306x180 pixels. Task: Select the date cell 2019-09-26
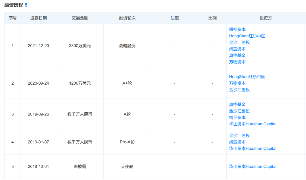pyautogui.click(x=39, y=114)
